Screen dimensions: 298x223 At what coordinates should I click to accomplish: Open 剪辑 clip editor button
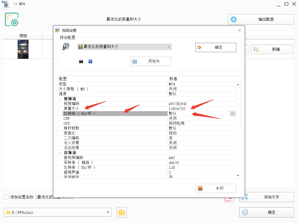pos(271,50)
